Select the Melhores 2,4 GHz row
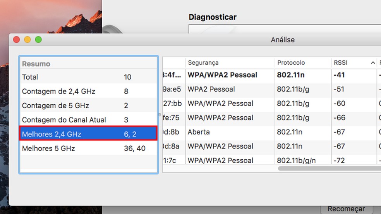381x214 pixels. click(88, 134)
